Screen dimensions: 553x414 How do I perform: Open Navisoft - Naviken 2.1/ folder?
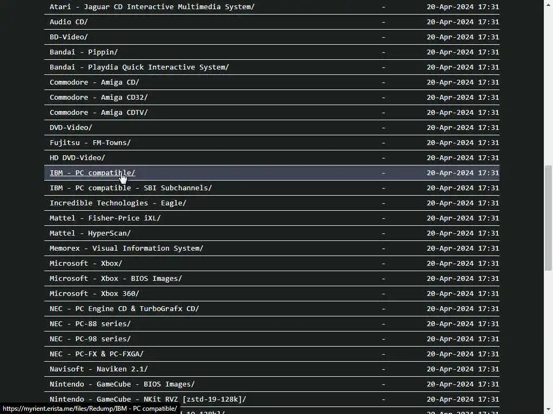pyautogui.click(x=99, y=369)
